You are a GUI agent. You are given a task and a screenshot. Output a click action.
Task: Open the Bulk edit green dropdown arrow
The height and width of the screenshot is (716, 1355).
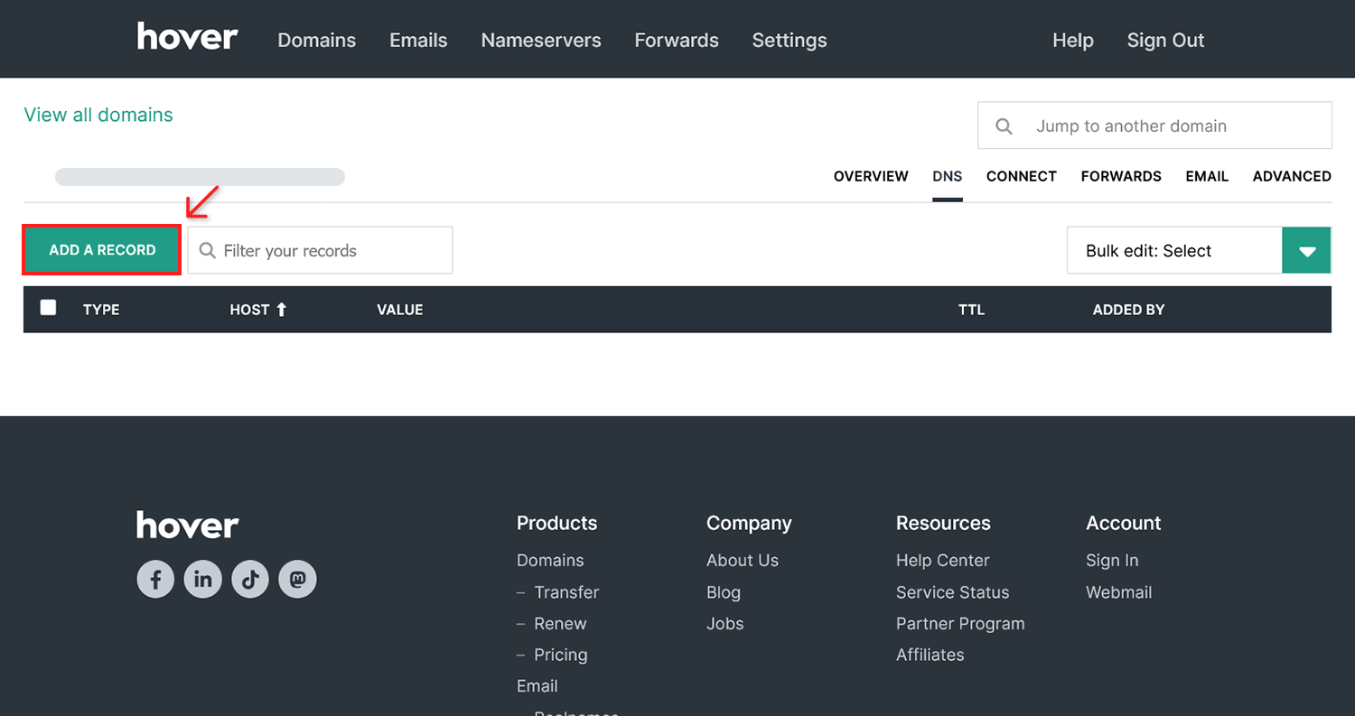(1306, 251)
